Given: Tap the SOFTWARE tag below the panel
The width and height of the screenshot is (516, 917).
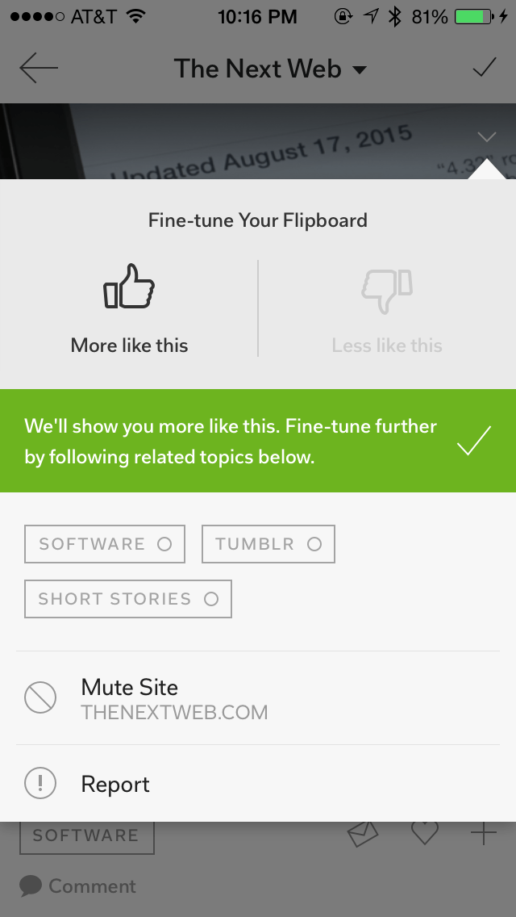Looking at the screenshot, I should [x=86, y=835].
